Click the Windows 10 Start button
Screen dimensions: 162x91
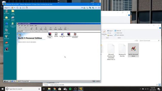tap(3, 89)
